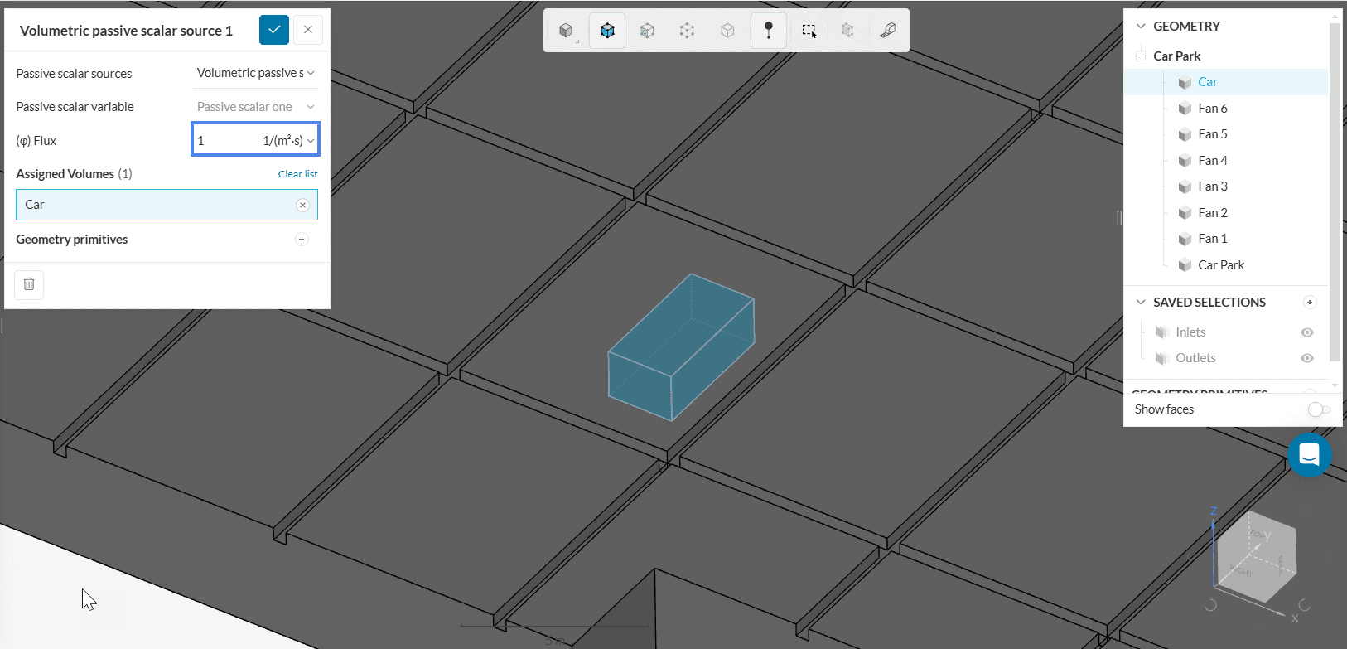Open the chat support bubble
Viewport: 1347px width, 649px height.
point(1309,455)
